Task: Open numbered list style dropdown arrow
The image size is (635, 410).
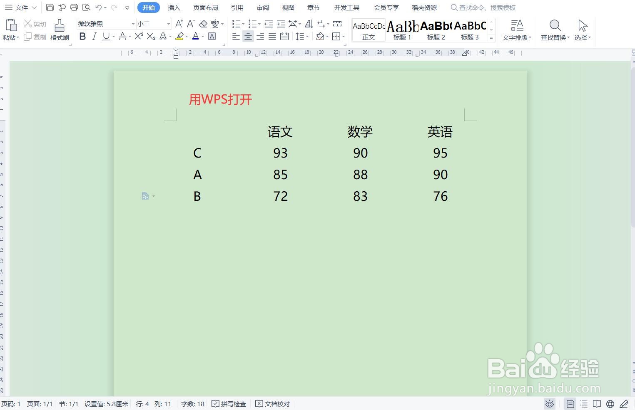Action: coord(259,24)
